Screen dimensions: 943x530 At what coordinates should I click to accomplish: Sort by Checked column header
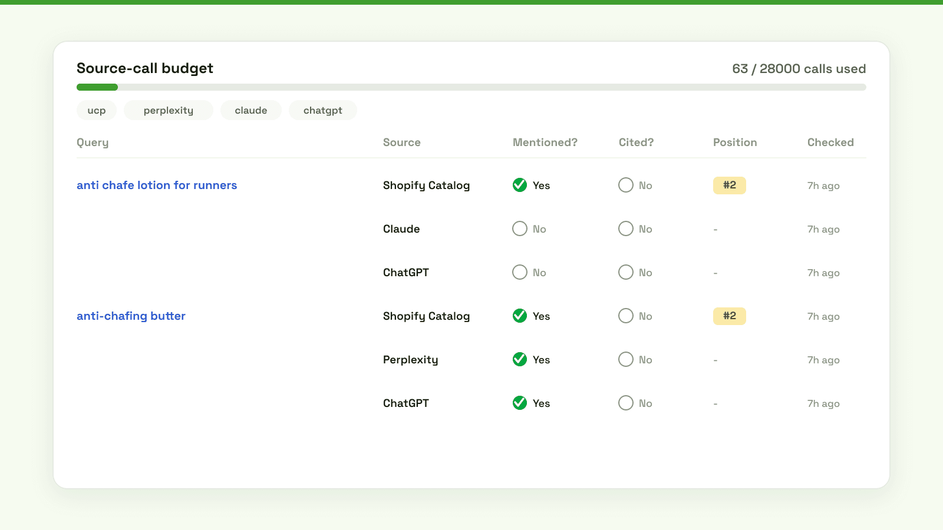(830, 143)
